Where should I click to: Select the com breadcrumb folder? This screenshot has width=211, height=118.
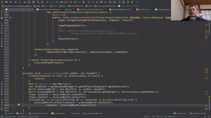pos(89,6)
